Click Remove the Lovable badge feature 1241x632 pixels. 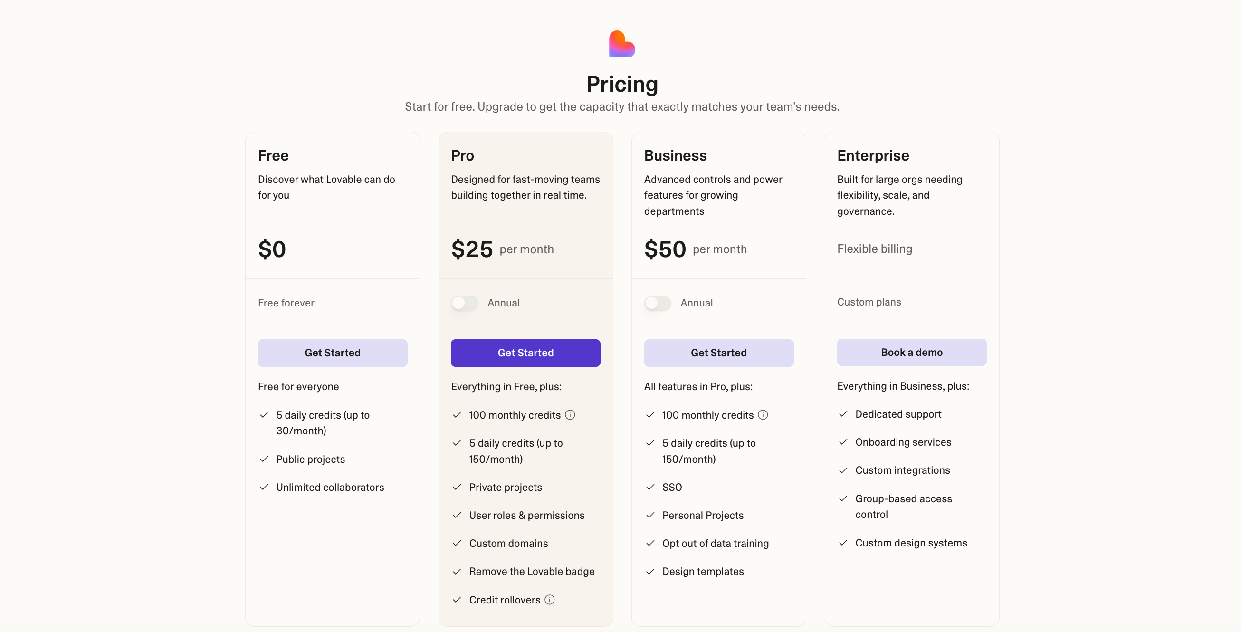click(x=532, y=571)
